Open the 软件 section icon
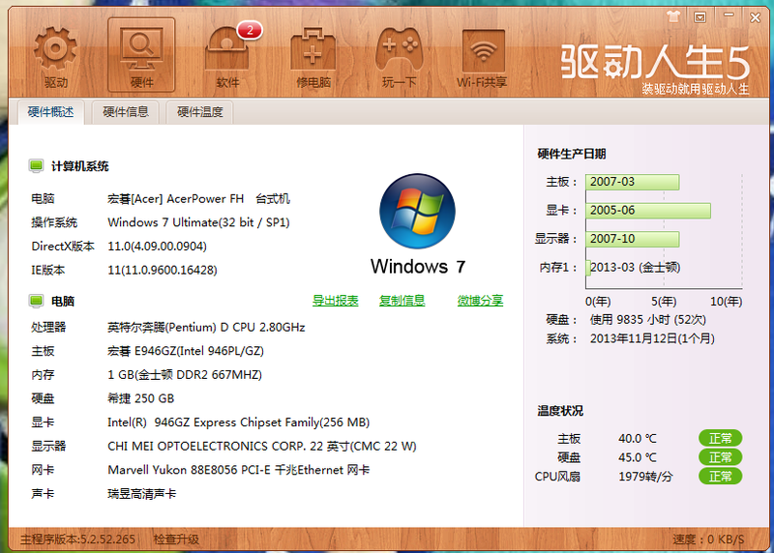Viewport: 774px width, 553px height. 227,57
